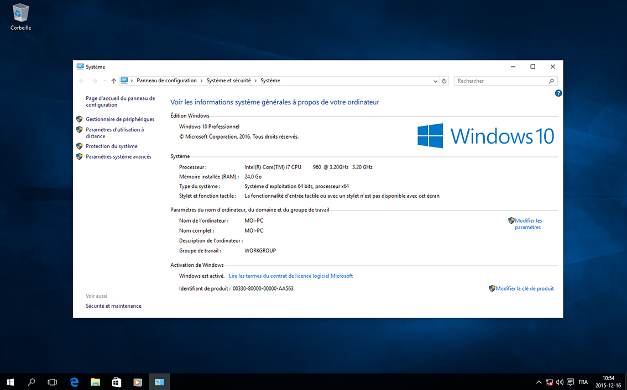
Task: Open the Corbeille recycle bin icon
Action: (x=21, y=17)
